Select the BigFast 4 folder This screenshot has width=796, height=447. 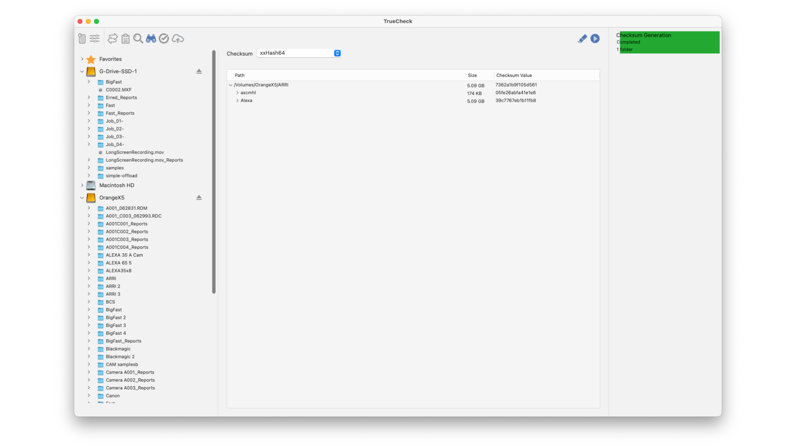(116, 333)
